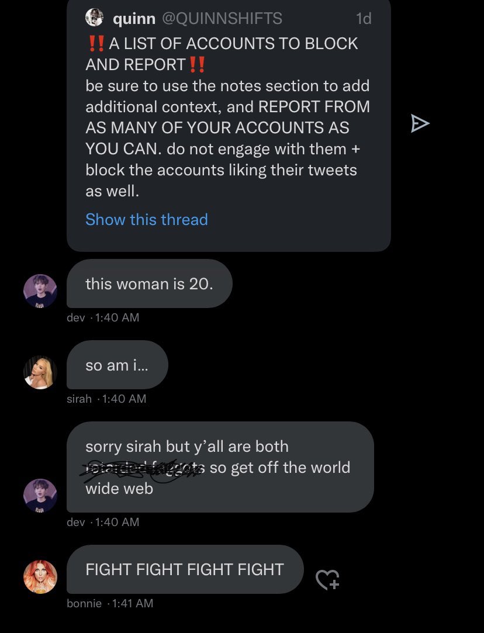The image size is (484, 633).
Task: Tap the @QUINNSHIFTS handle in the tweet
Action: 222,18
